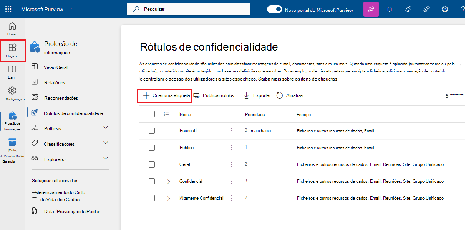
Task: Click the Pesquisar search field
Action: (188, 9)
